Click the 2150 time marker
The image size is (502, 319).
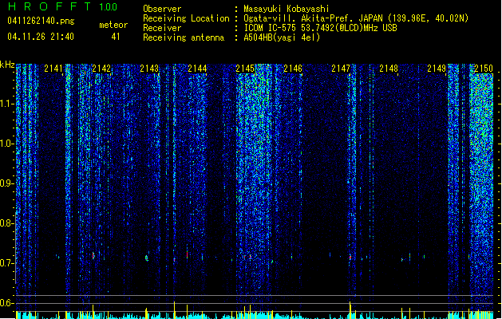pyautogui.click(x=484, y=69)
